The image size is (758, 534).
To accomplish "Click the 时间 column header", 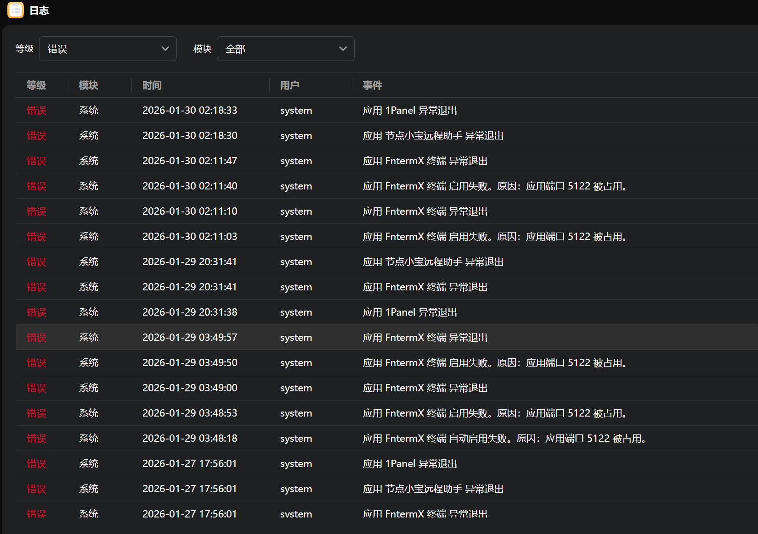I will [152, 85].
